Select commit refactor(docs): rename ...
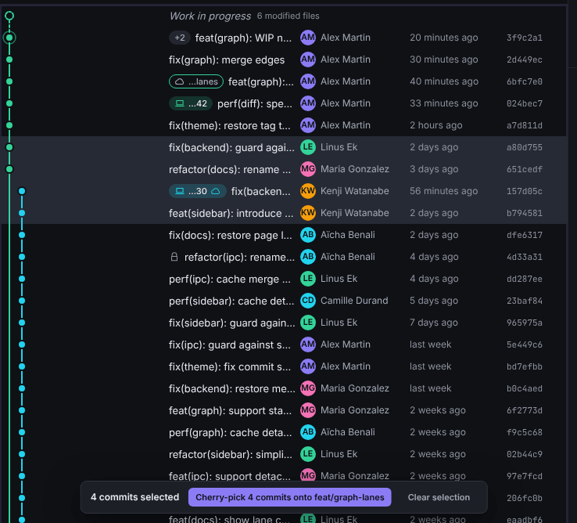 [284, 169]
